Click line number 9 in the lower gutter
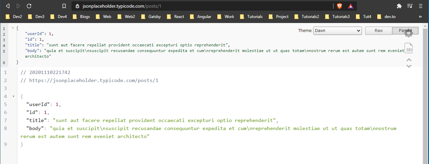This screenshot has width=429, height=164. [5, 144]
